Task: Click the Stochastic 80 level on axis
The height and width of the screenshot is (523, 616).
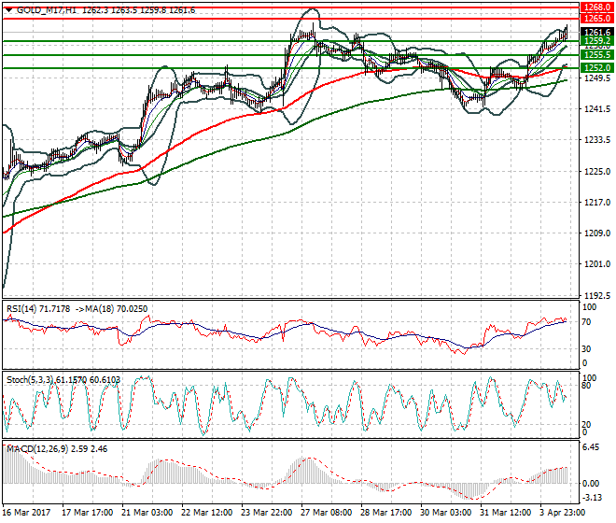Action: coord(586,386)
